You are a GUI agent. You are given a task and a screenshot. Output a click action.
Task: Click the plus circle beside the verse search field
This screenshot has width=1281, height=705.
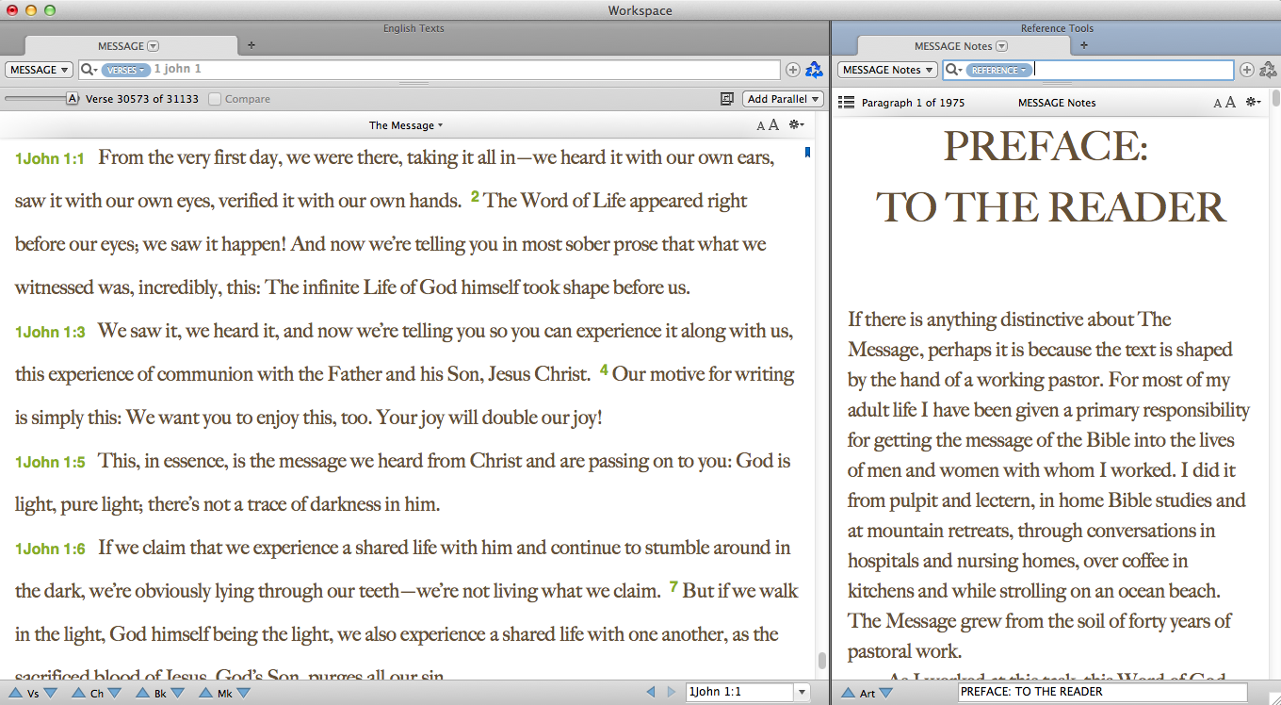792,70
